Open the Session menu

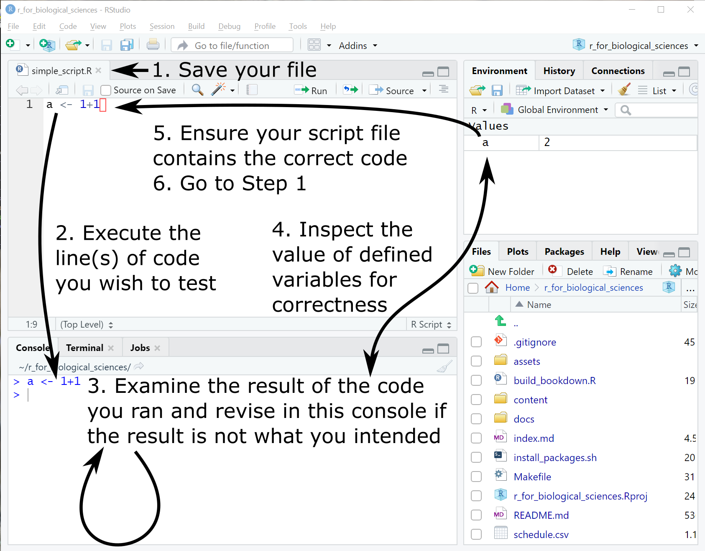point(162,26)
